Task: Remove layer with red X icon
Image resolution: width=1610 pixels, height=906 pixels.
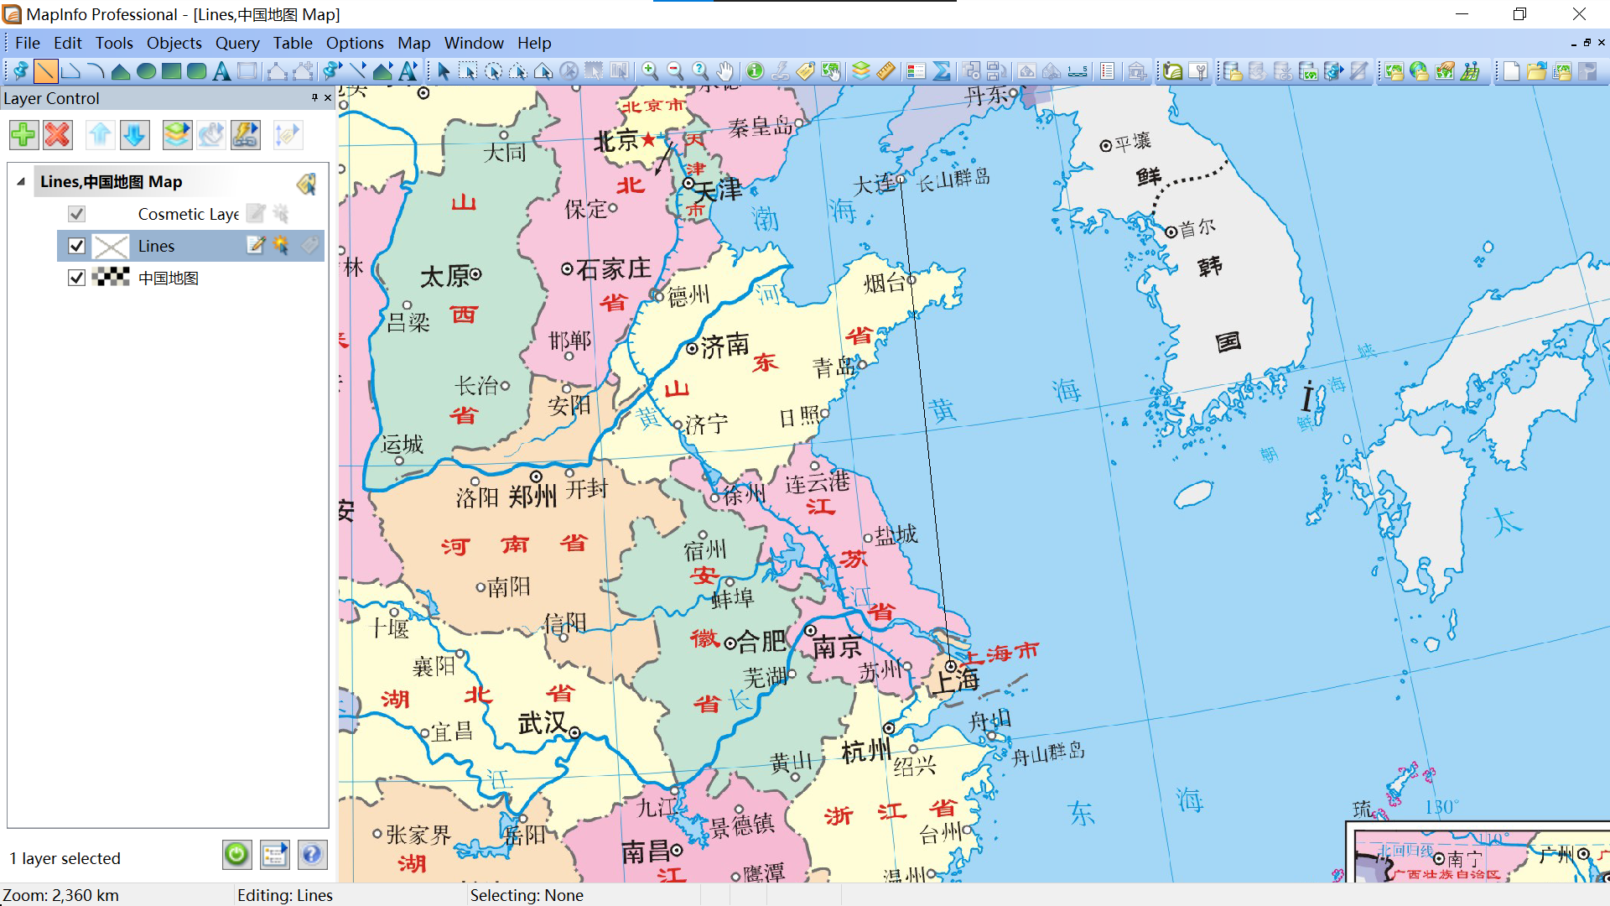Action: click(58, 135)
